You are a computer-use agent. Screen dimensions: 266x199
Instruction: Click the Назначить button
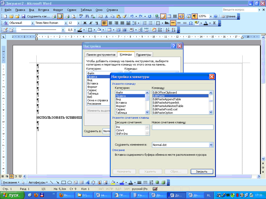point(124,172)
